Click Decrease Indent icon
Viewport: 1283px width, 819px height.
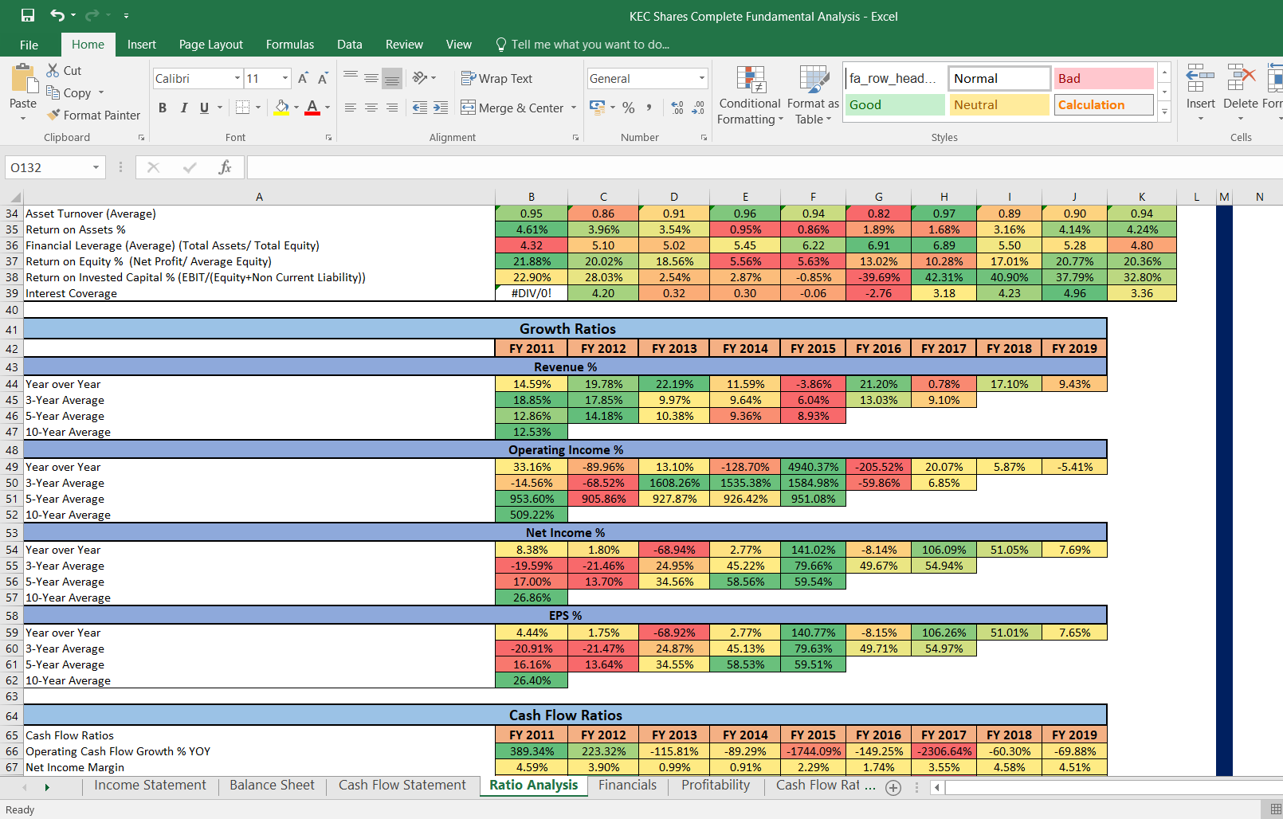coord(420,108)
